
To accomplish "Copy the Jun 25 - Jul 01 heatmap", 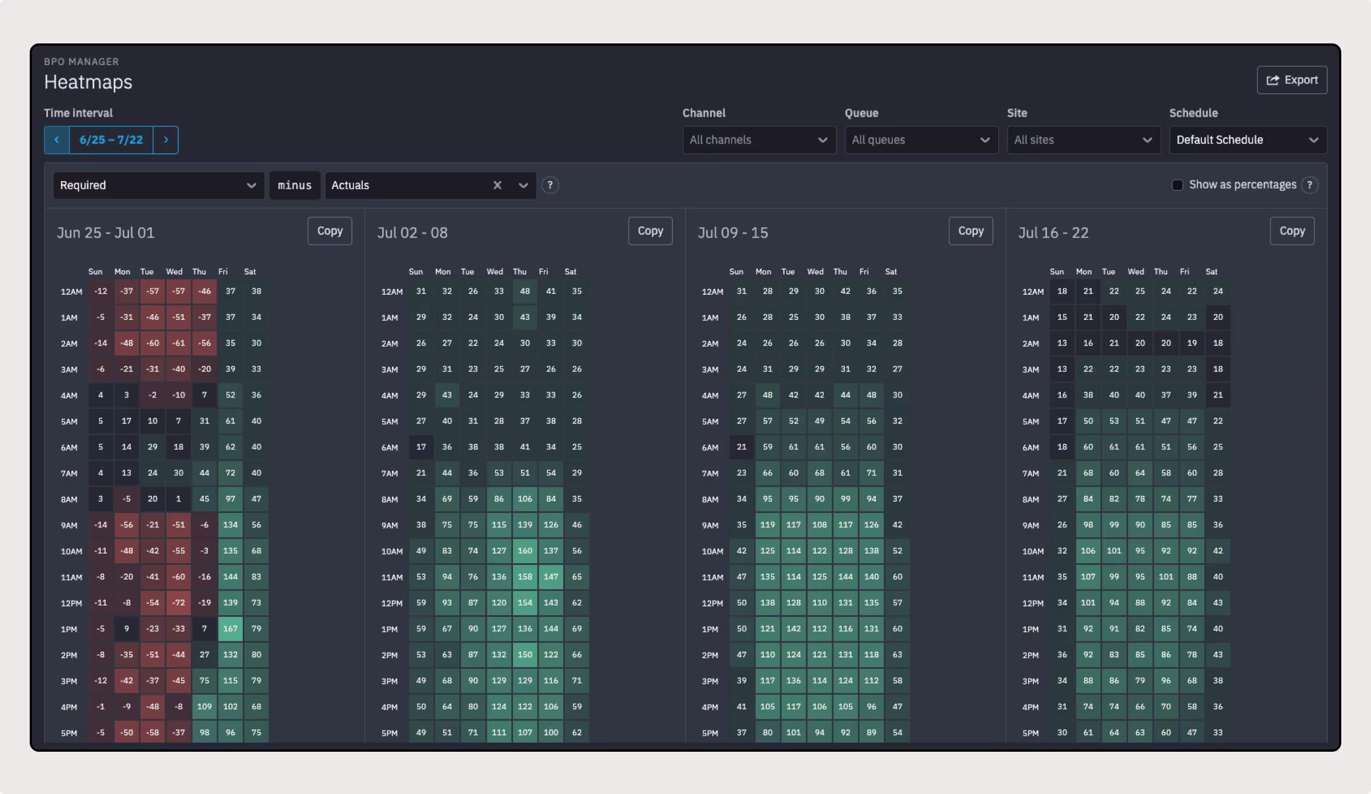I will point(330,231).
